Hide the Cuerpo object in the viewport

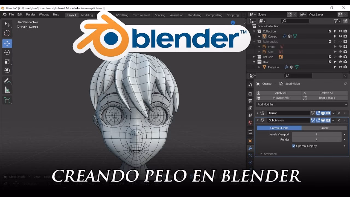[x=340, y=36]
